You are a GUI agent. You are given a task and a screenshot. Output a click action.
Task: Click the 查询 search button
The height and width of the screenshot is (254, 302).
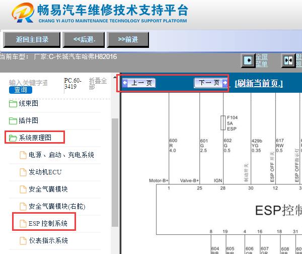coord(21,90)
